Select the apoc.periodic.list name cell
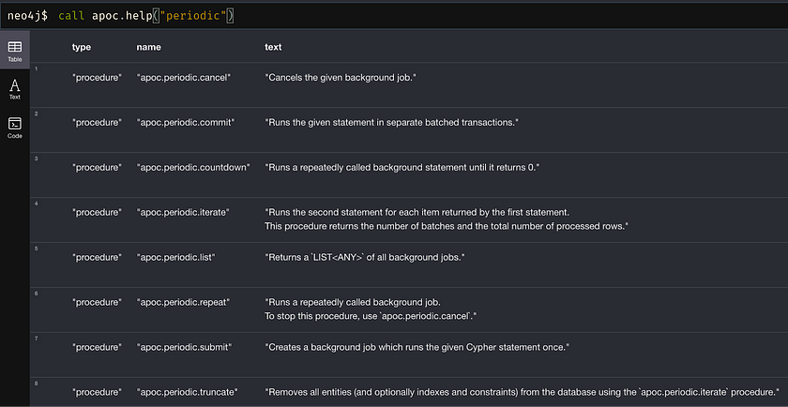 coord(176,257)
